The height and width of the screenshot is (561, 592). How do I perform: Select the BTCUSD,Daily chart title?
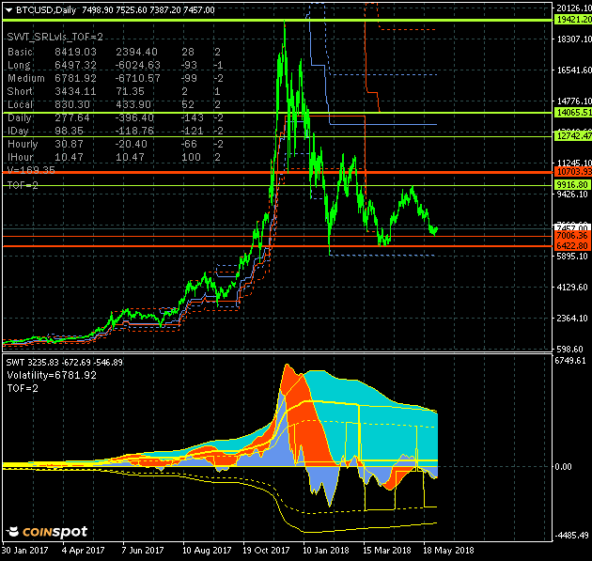point(47,8)
